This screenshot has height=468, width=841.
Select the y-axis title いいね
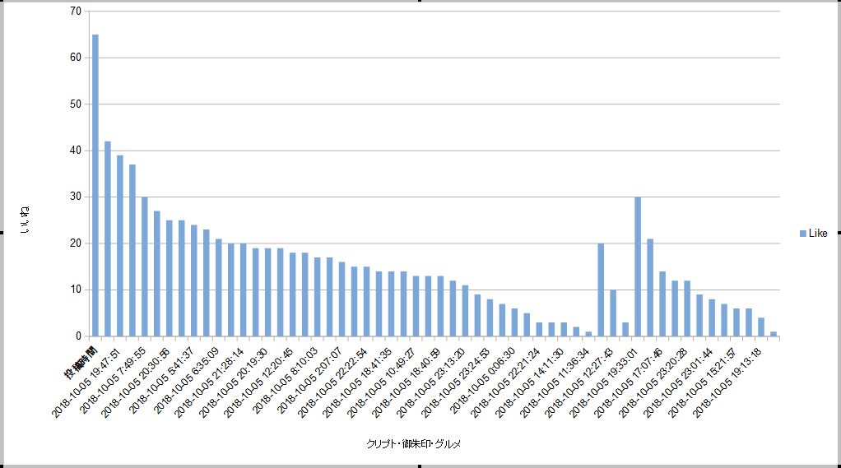pyautogui.click(x=25, y=220)
